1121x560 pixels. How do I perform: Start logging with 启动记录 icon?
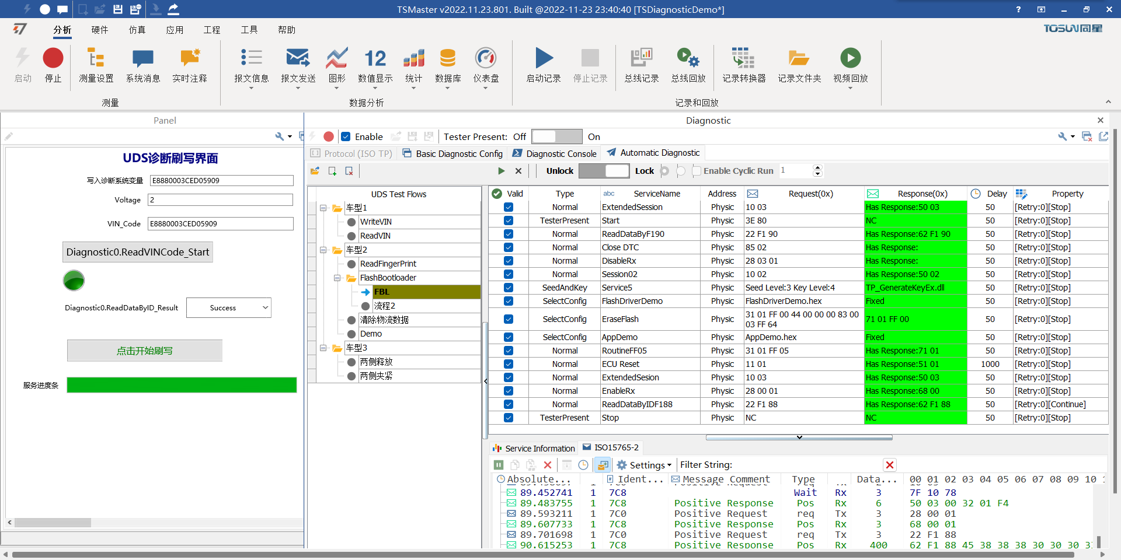click(x=544, y=58)
